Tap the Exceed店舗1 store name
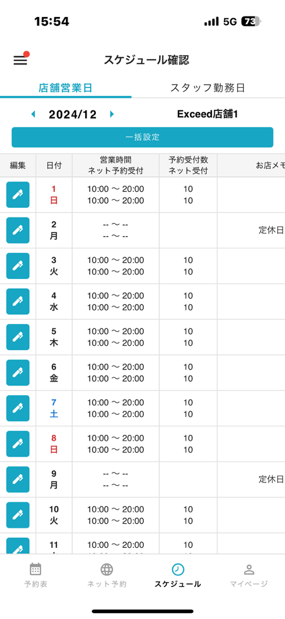 click(x=208, y=114)
